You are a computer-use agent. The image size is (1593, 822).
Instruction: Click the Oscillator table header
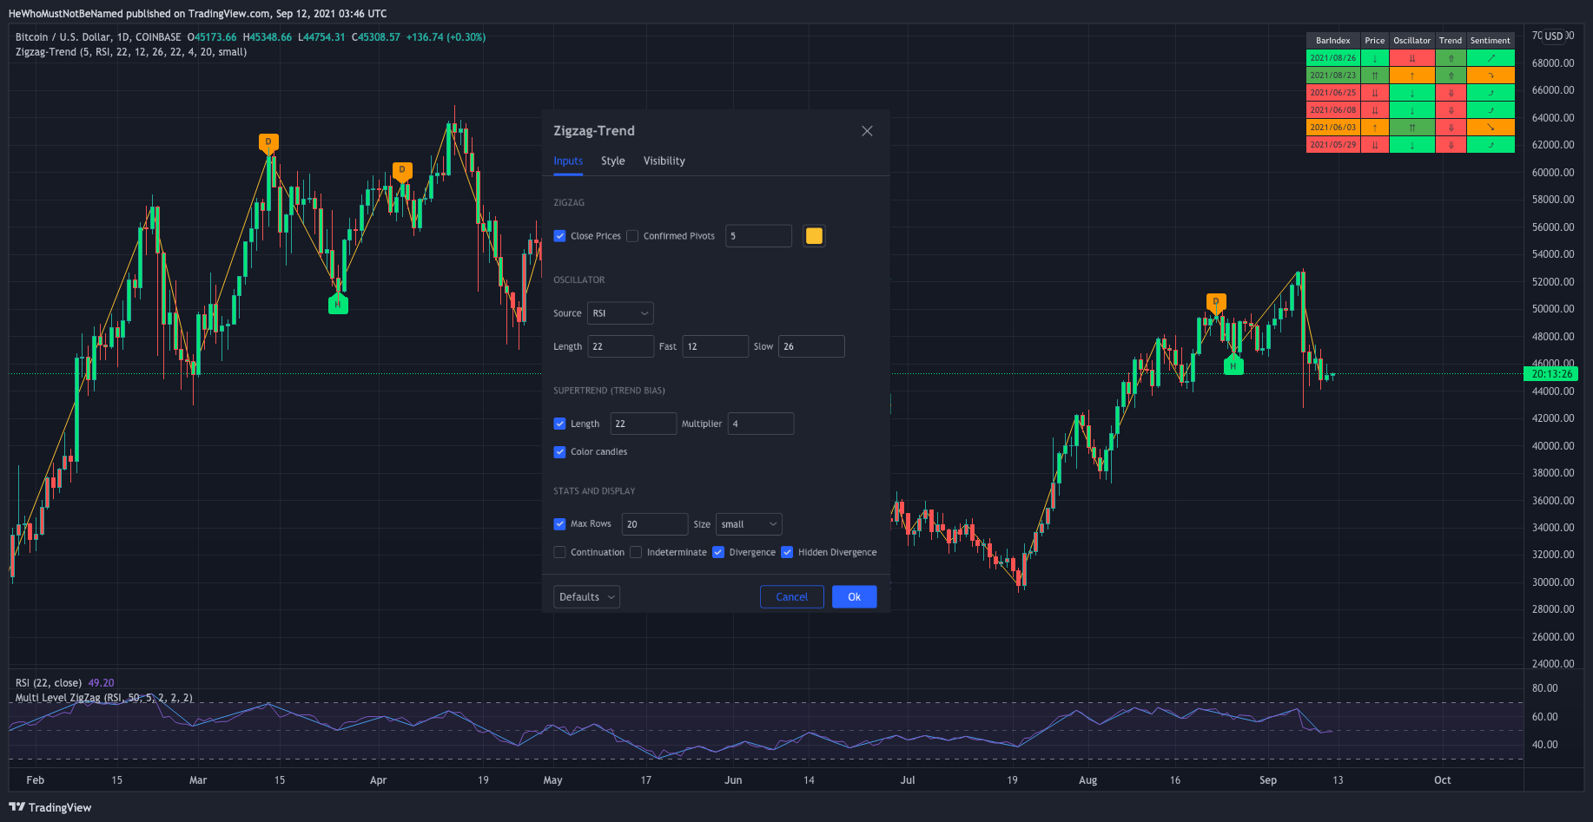[1412, 41]
